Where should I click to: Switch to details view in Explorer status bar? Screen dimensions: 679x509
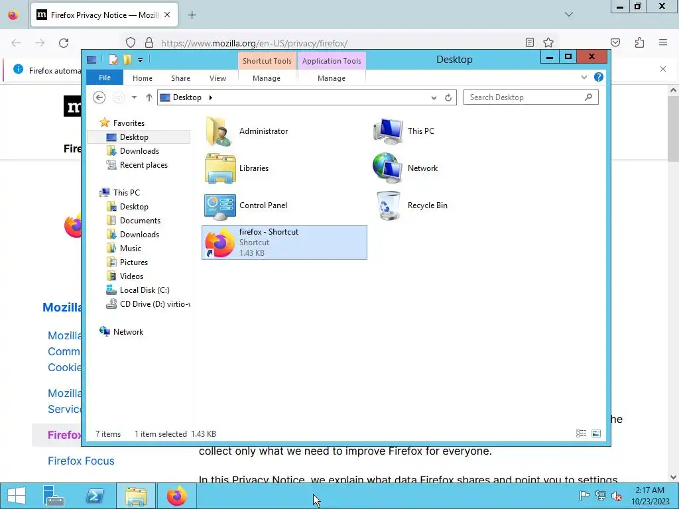point(581,433)
